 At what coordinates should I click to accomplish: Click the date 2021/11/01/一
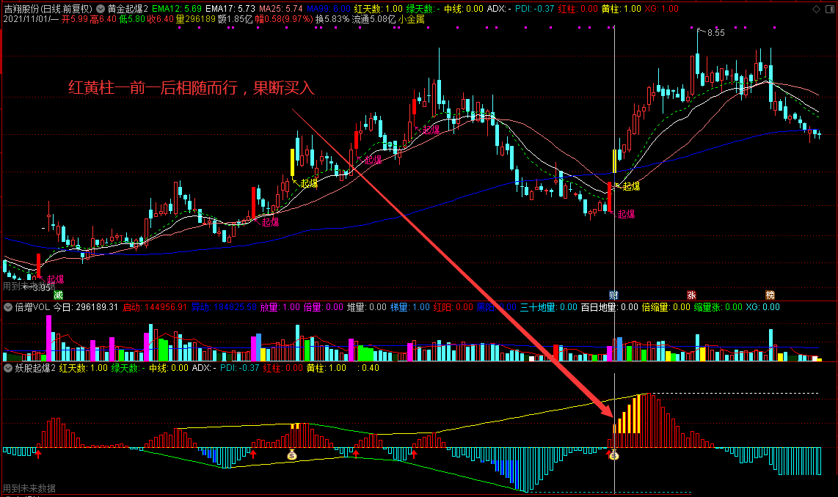tap(31, 19)
